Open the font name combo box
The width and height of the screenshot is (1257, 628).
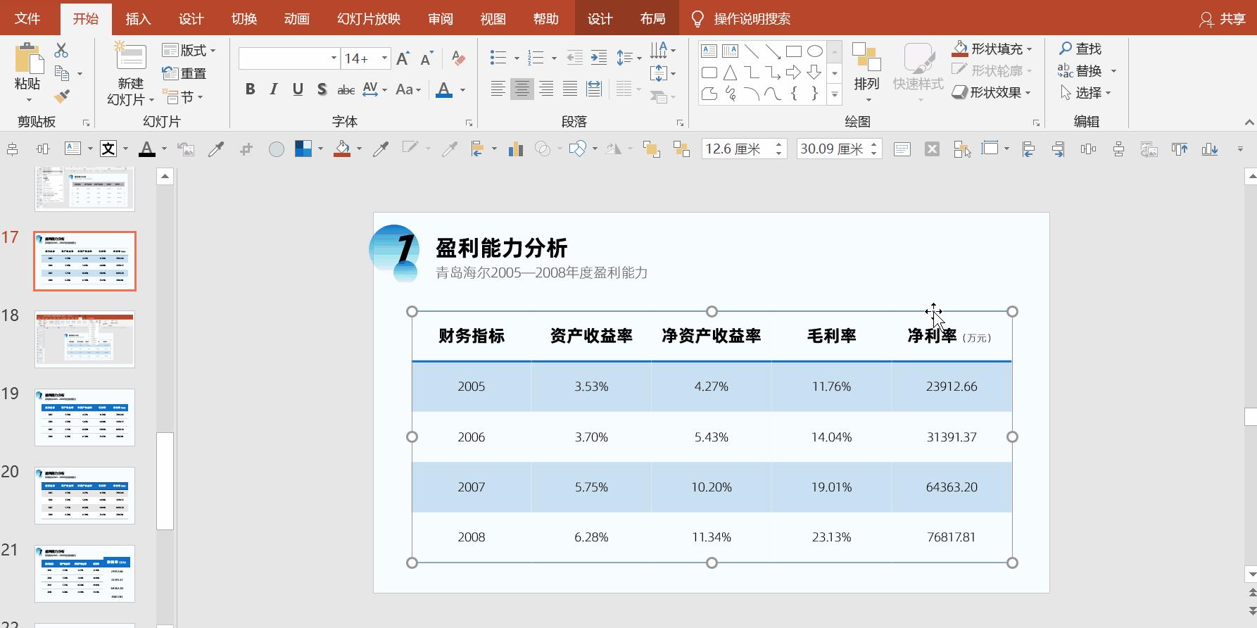pos(289,58)
